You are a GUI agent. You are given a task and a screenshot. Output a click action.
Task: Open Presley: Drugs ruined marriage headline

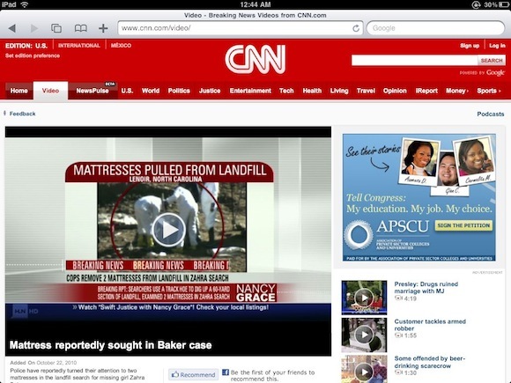(426, 288)
